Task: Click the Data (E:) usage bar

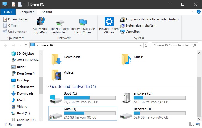Action: tap(90, 113)
